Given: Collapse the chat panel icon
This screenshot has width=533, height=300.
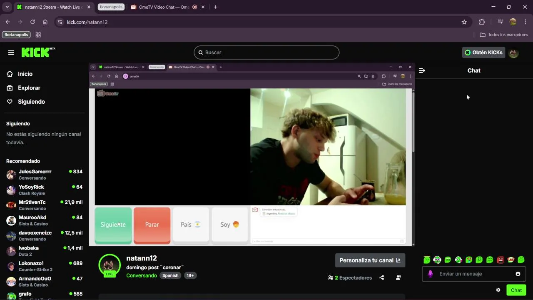Looking at the screenshot, I should point(422,71).
